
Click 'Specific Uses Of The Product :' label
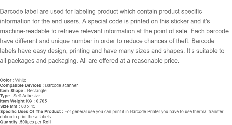pos(32,111)
